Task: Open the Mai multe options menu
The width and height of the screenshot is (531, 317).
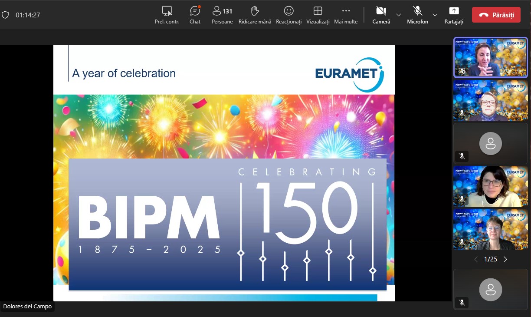Action: [x=346, y=14]
